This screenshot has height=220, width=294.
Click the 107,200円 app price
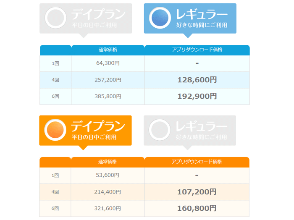[197, 192]
